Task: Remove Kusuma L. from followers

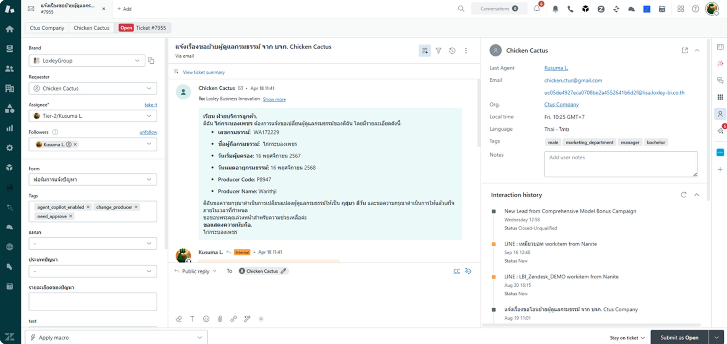Action: point(75,144)
